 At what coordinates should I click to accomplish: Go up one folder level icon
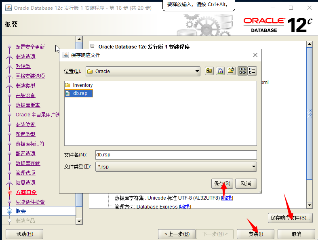(x=209, y=71)
